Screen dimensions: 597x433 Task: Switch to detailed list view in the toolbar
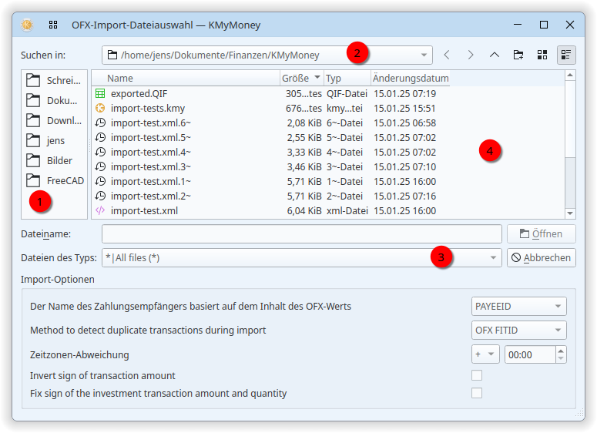pyautogui.click(x=566, y=55)
